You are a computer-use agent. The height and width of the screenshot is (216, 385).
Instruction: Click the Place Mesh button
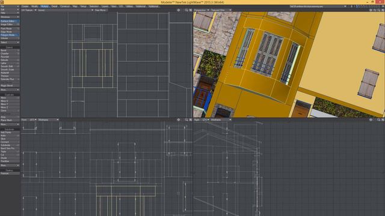pos(10,120)
